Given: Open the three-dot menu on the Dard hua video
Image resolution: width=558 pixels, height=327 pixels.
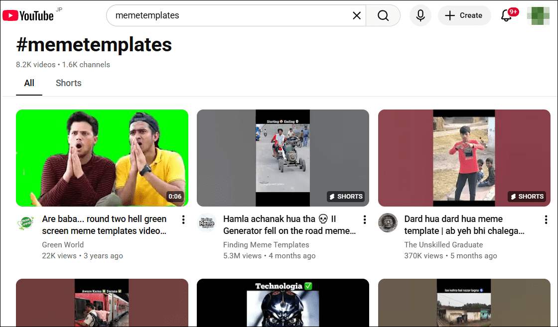Looking at the screenshot, I should click(x=546, y=219).
